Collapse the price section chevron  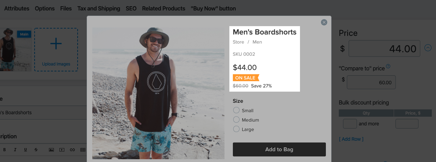428,48
